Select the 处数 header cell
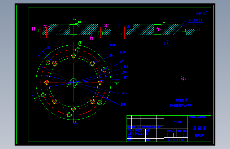This screenshot has height=149, width=230. (x=134, y=127)
